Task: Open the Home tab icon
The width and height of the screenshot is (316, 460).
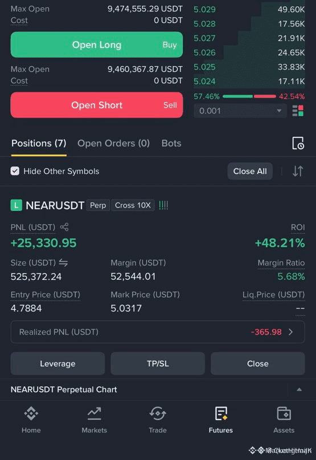Action: coord(31,414)
